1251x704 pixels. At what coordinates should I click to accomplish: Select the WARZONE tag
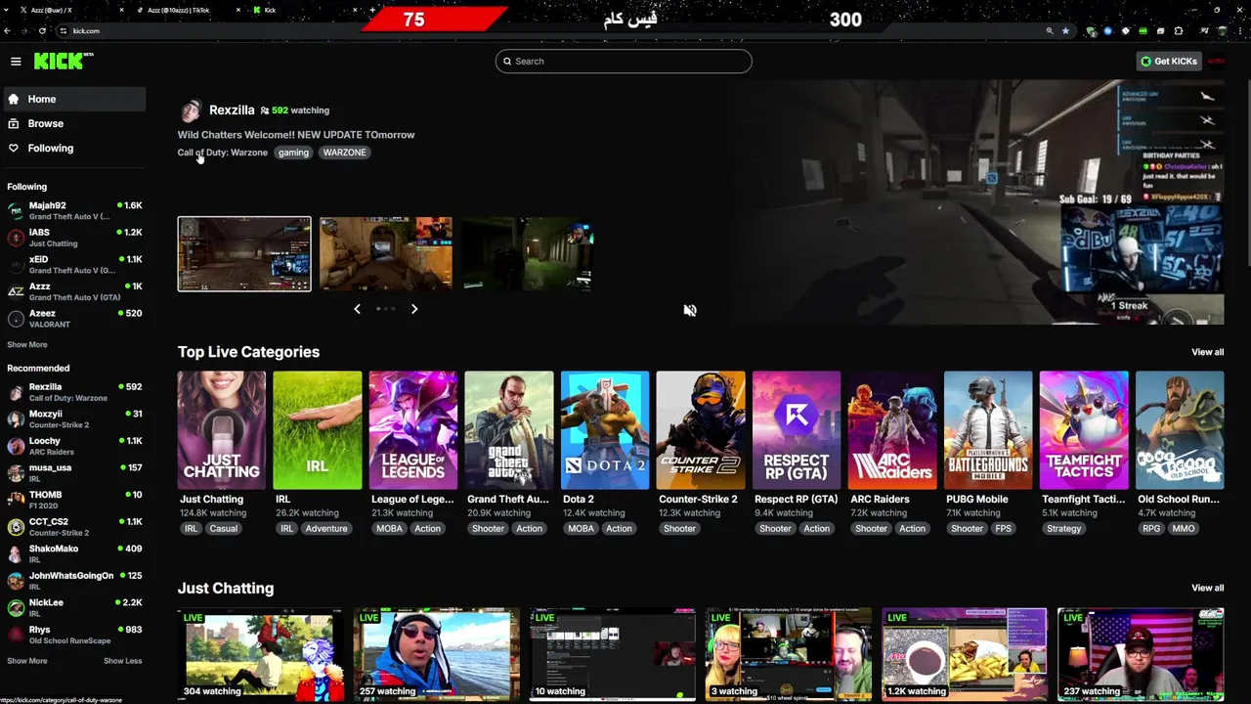click(344, 153)
